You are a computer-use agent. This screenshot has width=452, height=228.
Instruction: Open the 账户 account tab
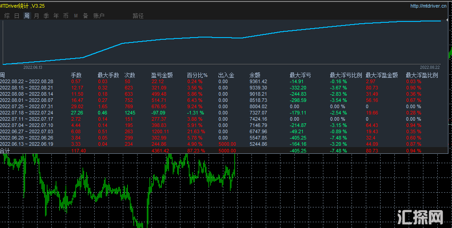point(99,16)
